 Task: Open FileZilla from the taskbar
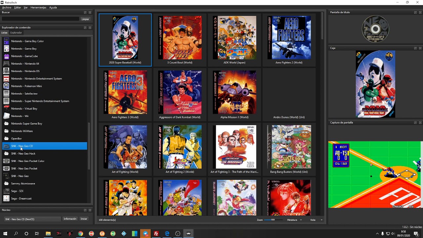pos(156,234)
